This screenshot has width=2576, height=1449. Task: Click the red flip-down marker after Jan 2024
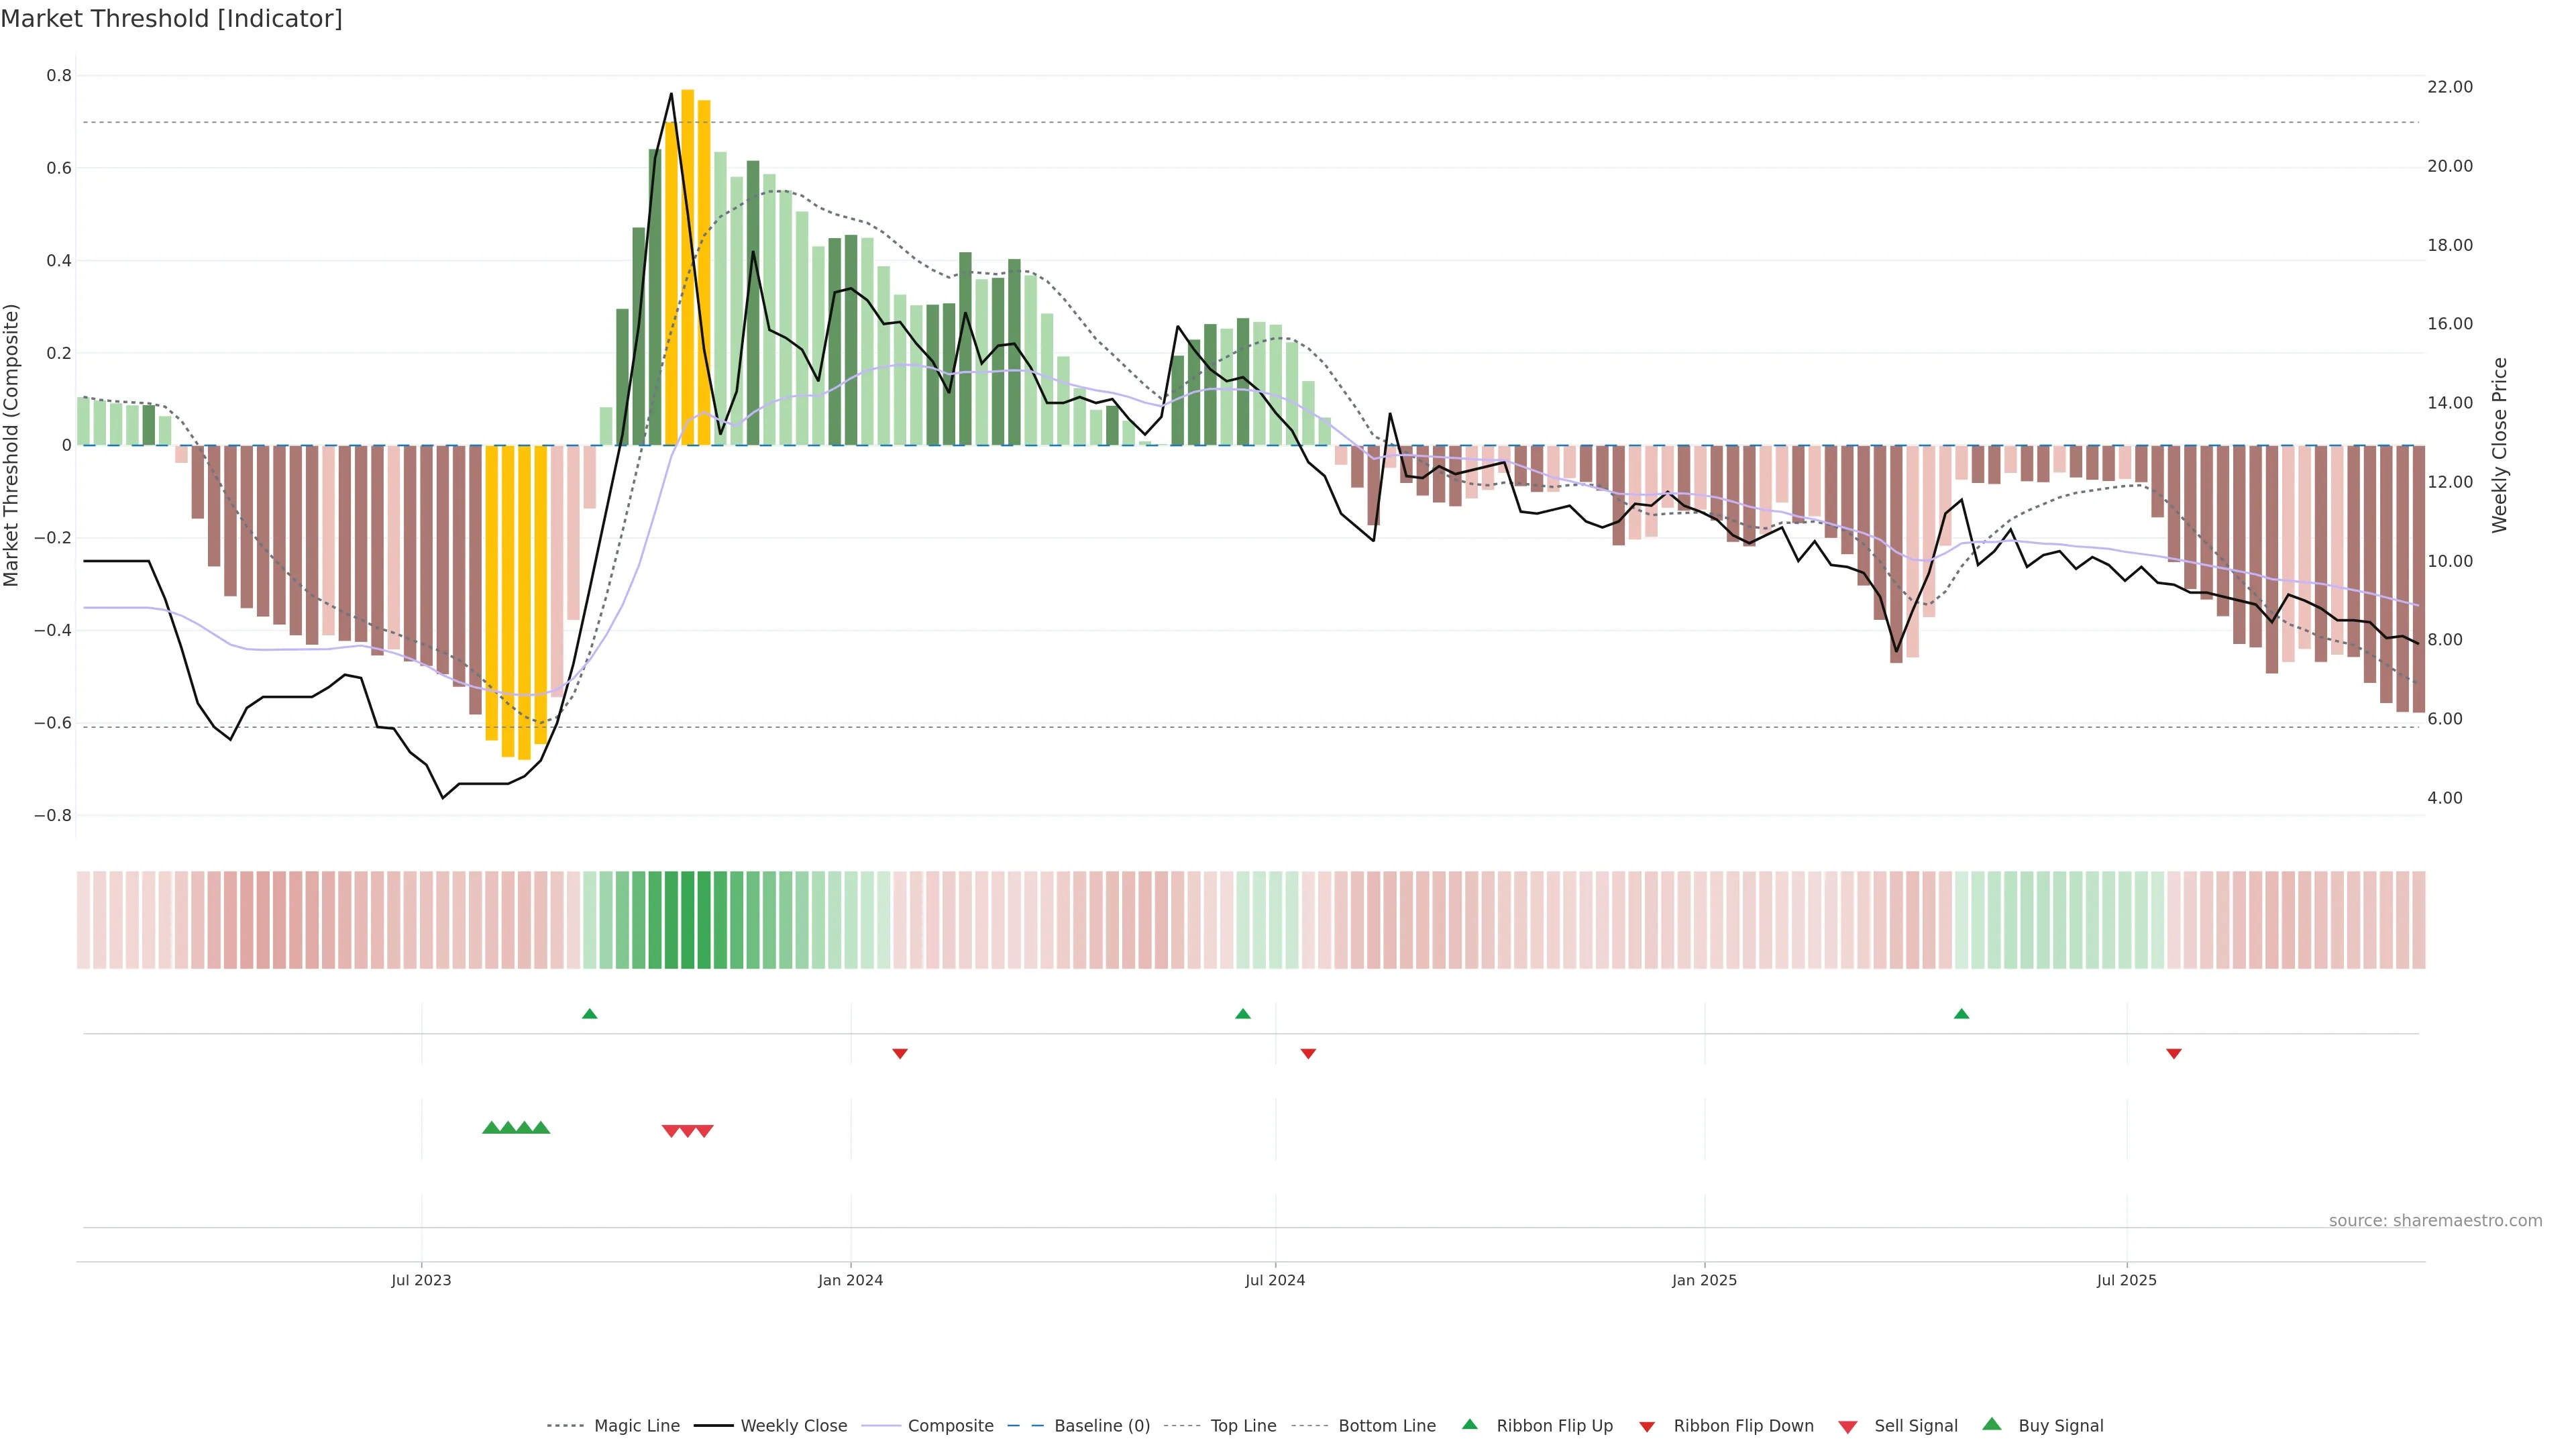[900, 1053]
